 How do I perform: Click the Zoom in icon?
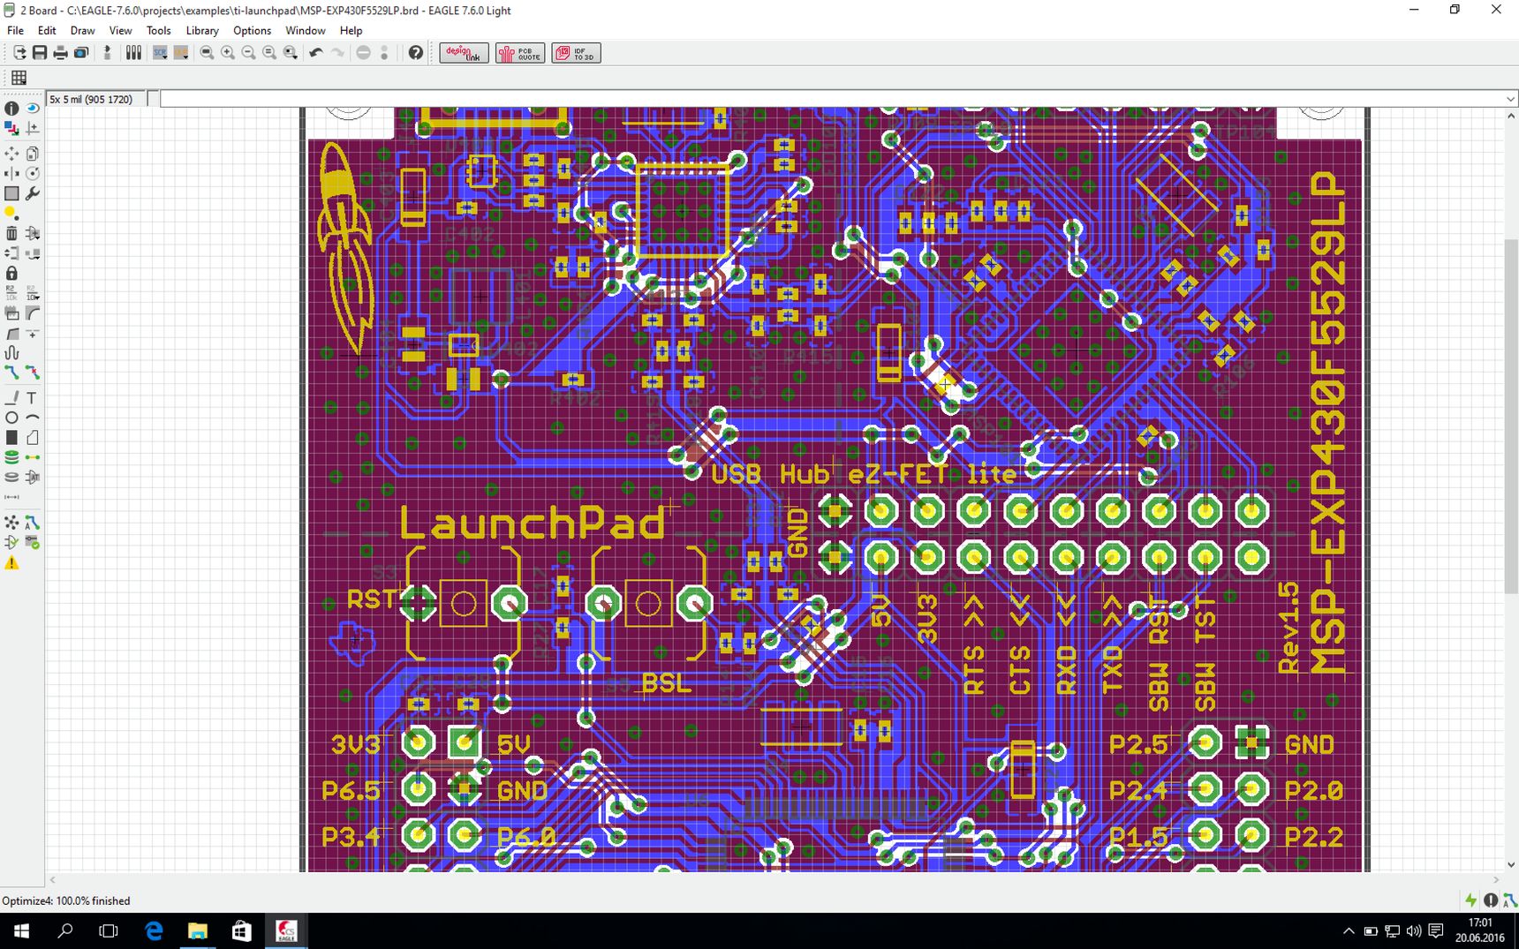228,53
